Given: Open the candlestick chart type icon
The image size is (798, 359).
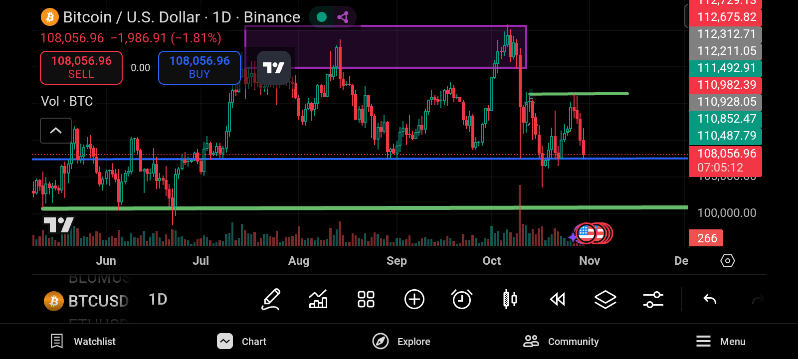Looking at the screenshot, I should (510, 300).
